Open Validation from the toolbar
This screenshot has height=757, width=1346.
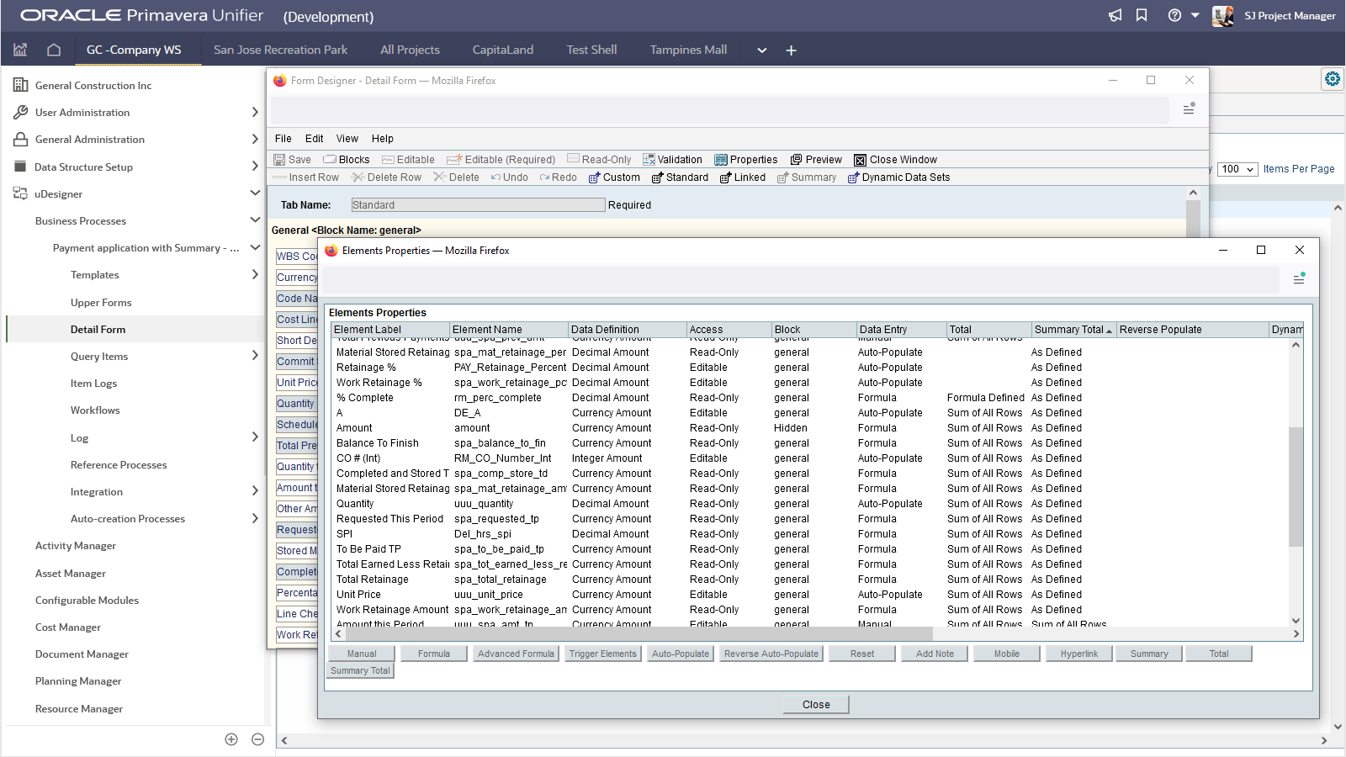(x=672, y=160)
